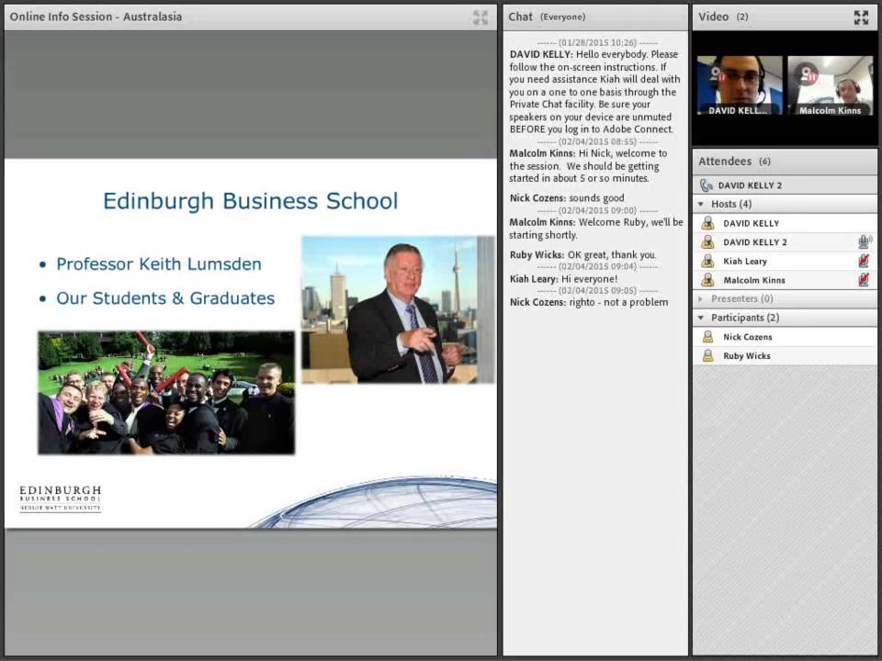This screenshot has height=661, width=882.
Task: Click the phone icon beside DAVID KELLY 2 header
Action: [706, 185]
